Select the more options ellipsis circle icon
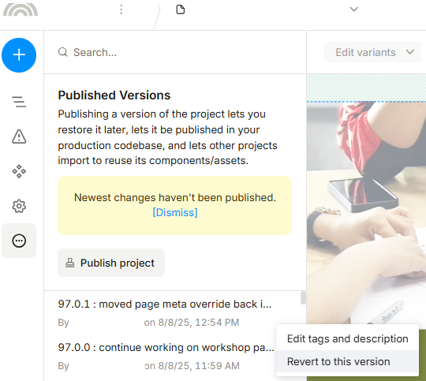This screenshot has width=426, height=381. point(19,241)
